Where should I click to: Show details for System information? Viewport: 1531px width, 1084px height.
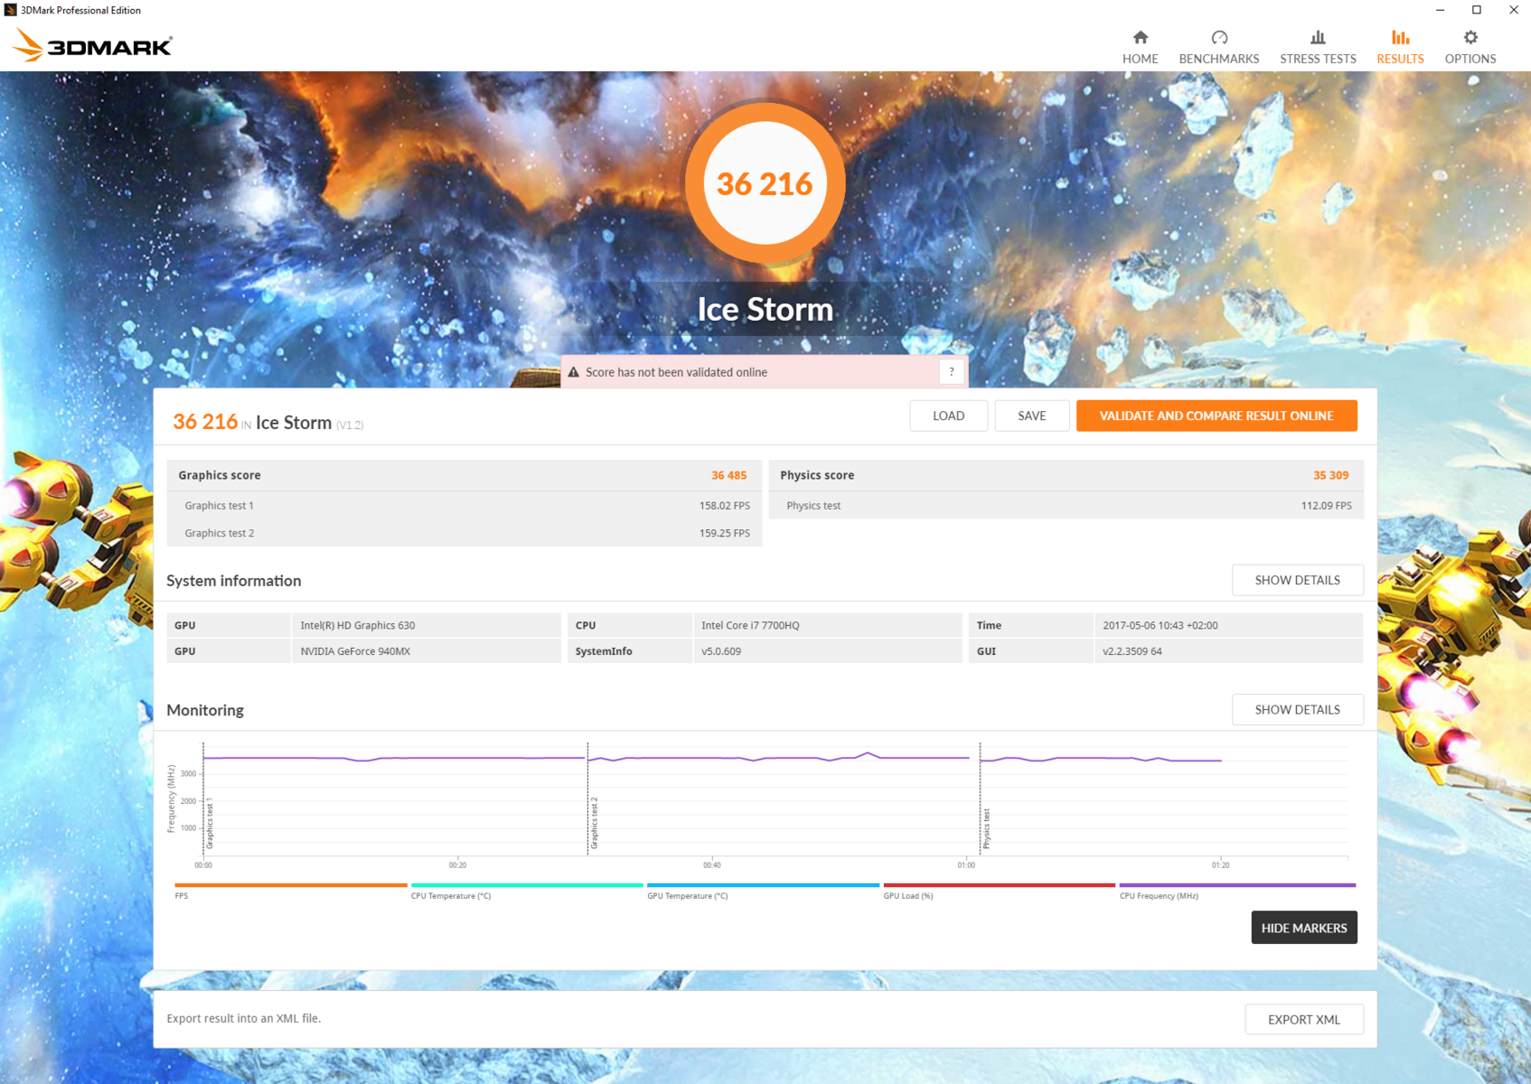coord(1297,580)
